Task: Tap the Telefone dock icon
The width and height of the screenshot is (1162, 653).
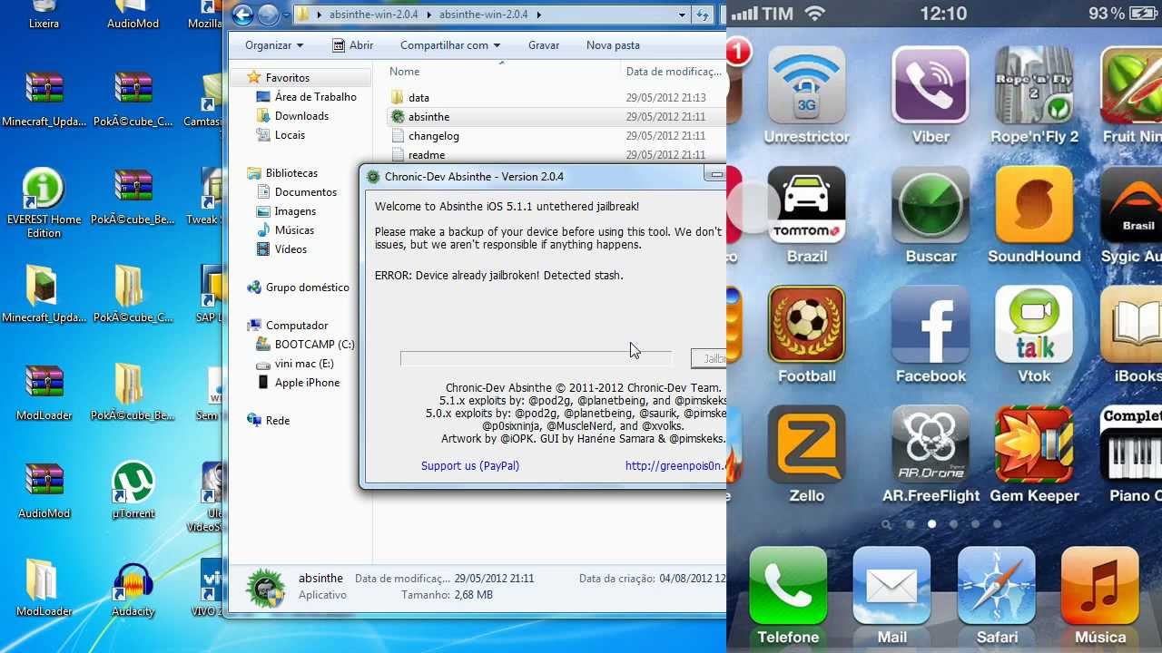Action: pos(788,586)
